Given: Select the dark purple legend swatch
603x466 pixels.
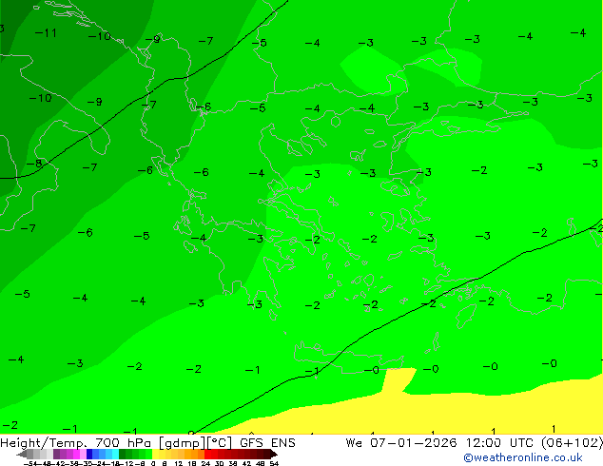Looking at the screenshot, I should [x=56, y=454].
